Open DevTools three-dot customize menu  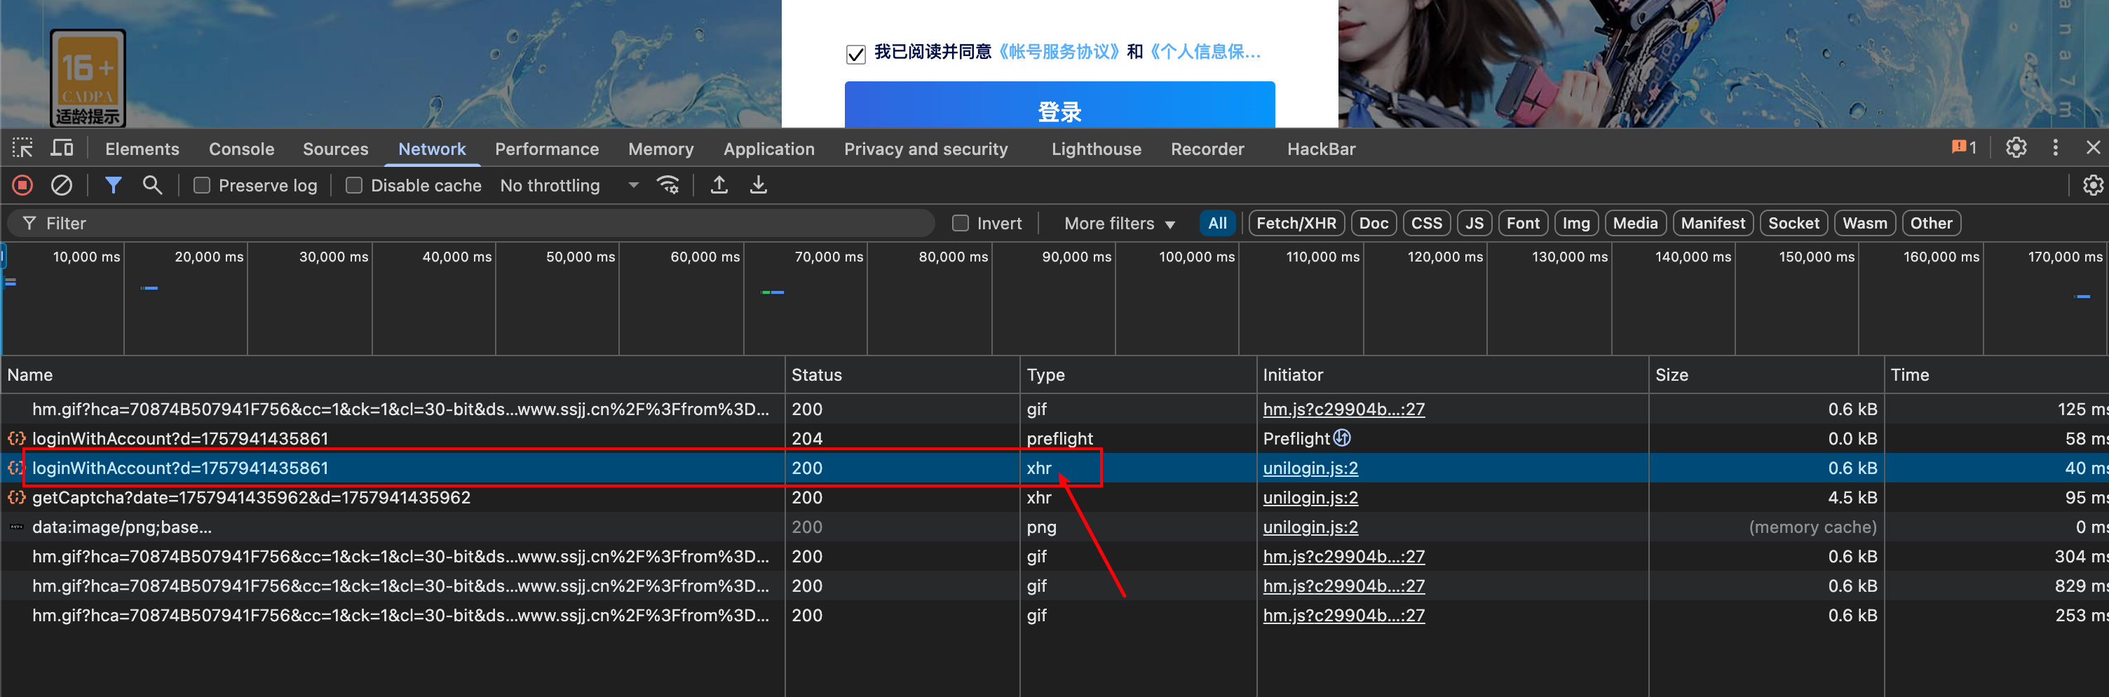coord(2055,147)
